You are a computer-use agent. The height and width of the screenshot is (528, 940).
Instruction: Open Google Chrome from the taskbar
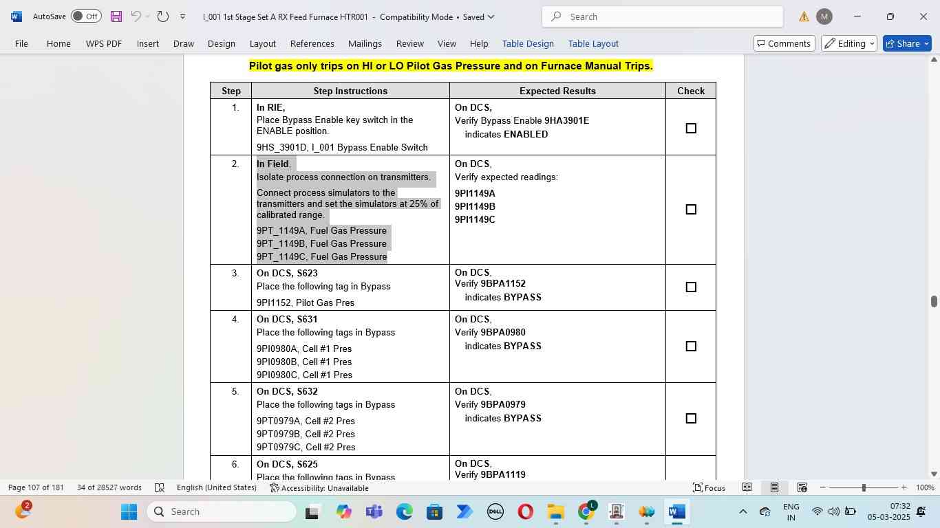[586, 511]
